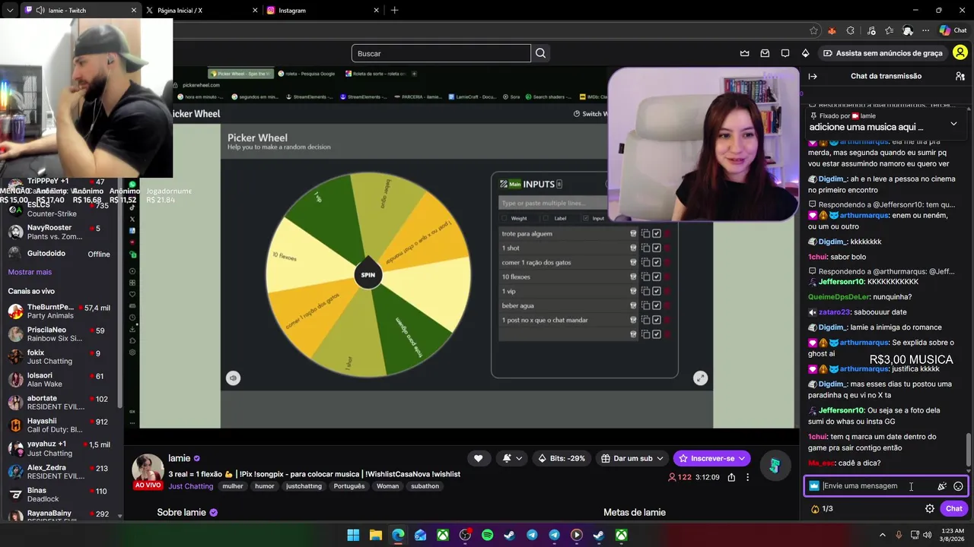This screenshot has width=974, height=547.
Task: Show hidden tray icons chevron
Action: (x=883, y=535)
